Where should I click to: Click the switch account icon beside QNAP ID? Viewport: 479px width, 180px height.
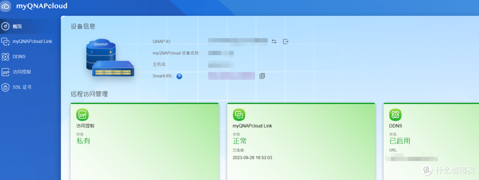[x=274, y=42]
